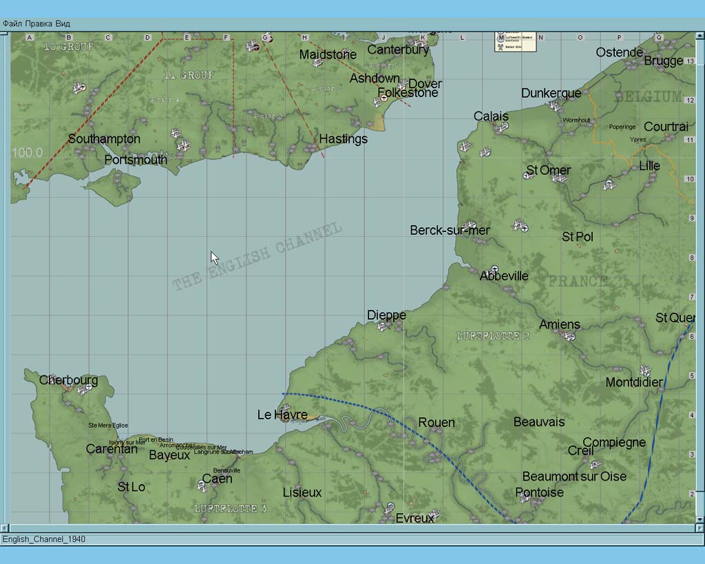705x564 pixels.
Task: Click the Le Havre city label
Action: pos(282,415)
